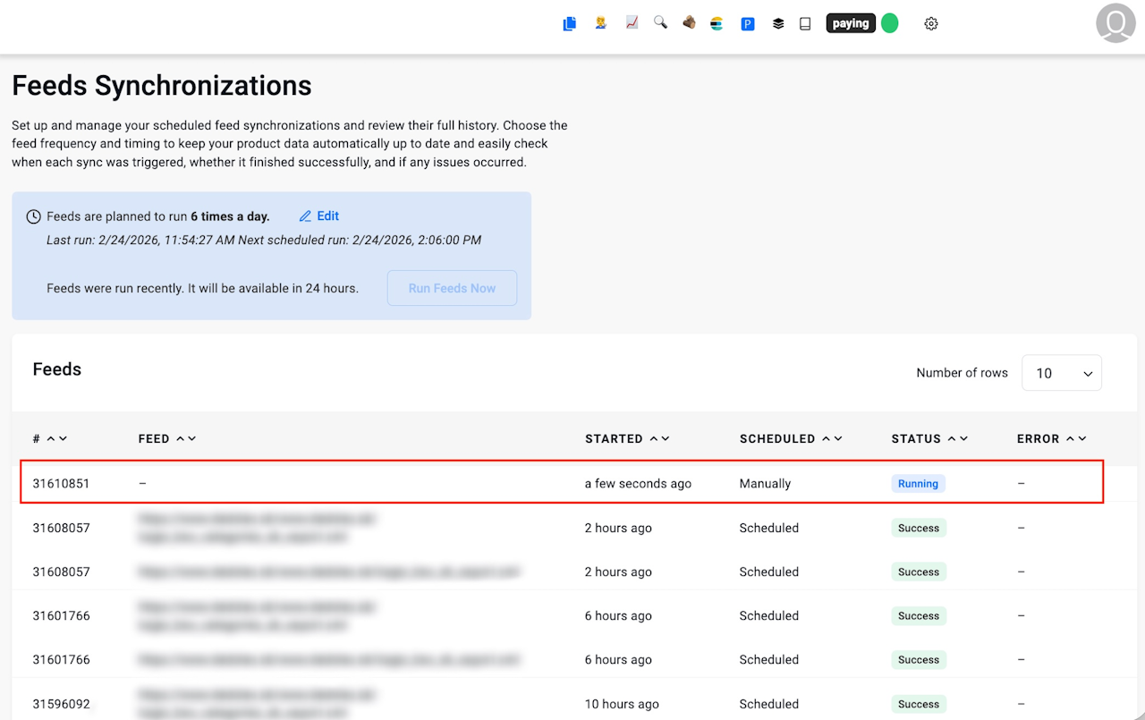Click the wood log icon

(689, 23)
